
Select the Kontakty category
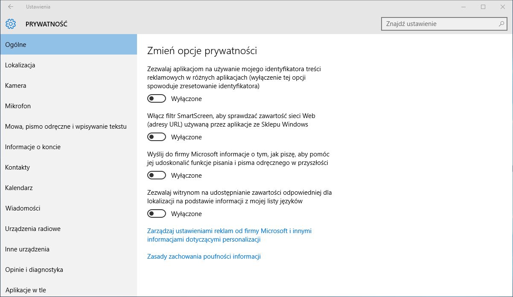pyautogui.click(x=17, y=167)
